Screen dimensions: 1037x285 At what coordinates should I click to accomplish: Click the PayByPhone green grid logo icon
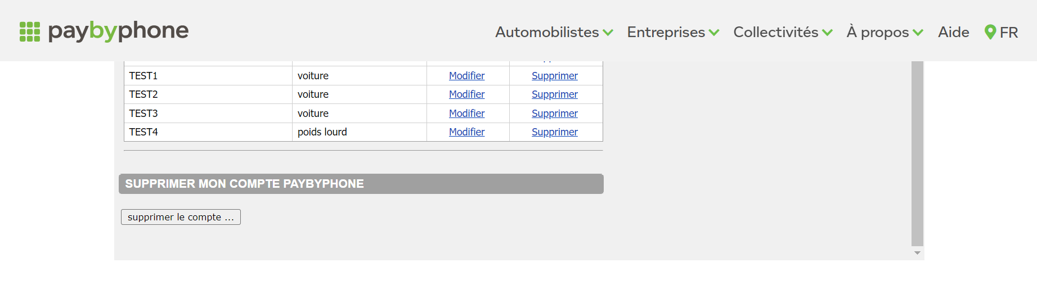tap(30, 31)
